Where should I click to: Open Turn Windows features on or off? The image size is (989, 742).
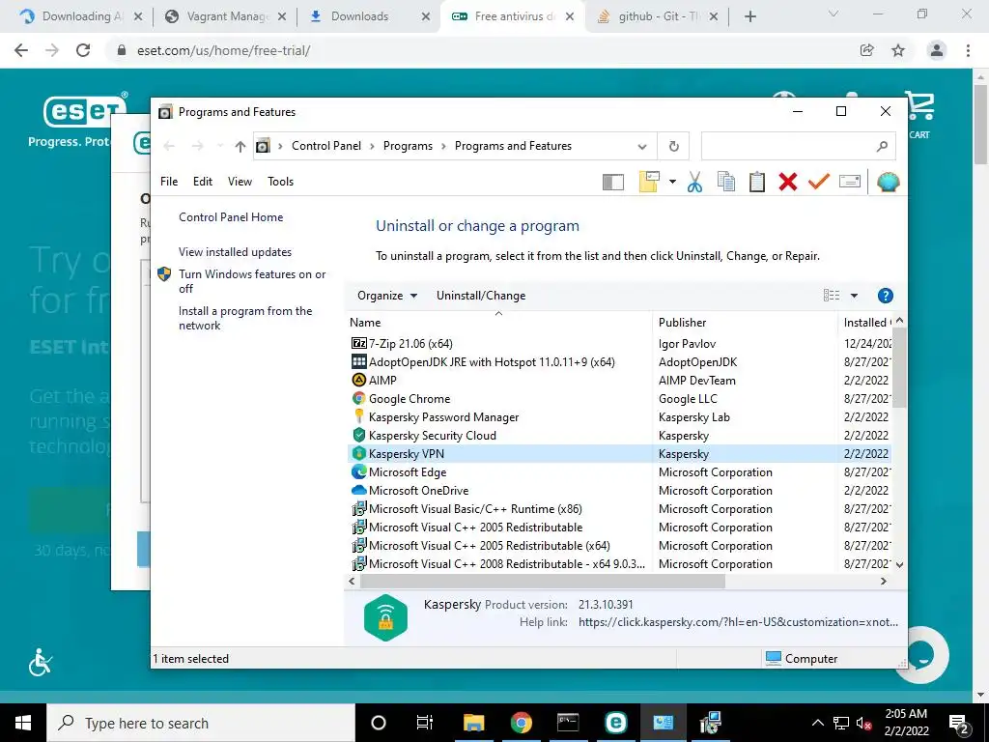click(x=252, y=281)
